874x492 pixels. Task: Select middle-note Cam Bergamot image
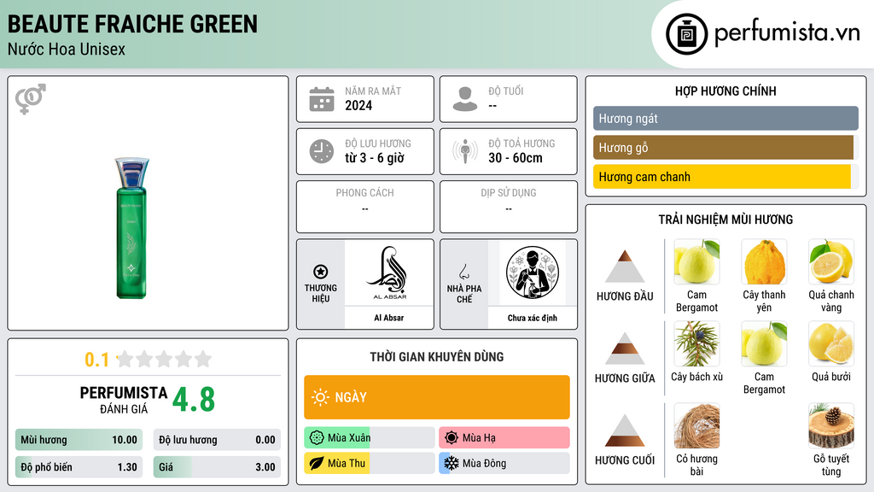764,343
